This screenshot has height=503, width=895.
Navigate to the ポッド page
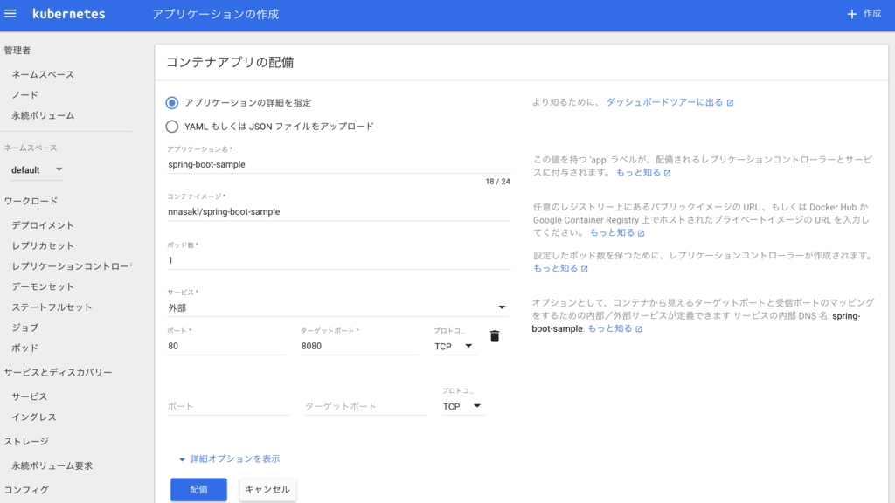pyautogui.click(x=25, y=347)
